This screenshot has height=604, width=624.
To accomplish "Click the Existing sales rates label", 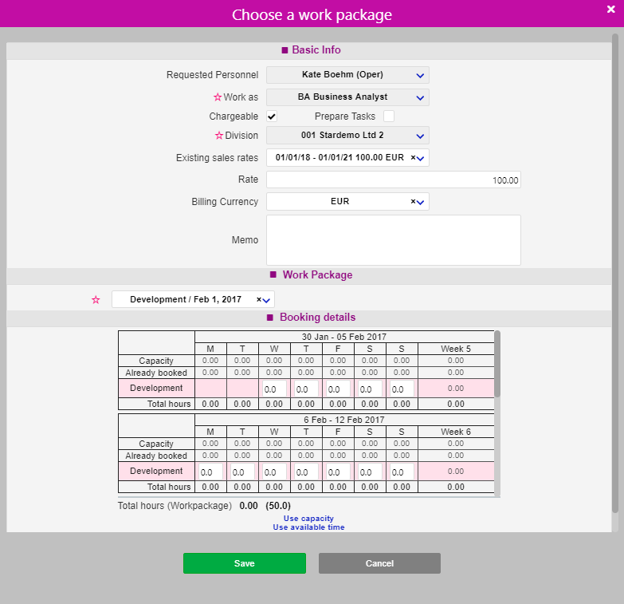I will point(217,158).
